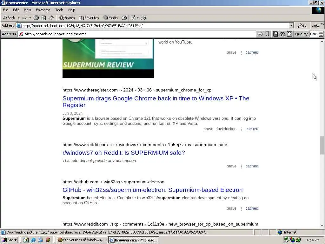
Task: Print the page with the printer icon
Action: (x=143, y=18)
